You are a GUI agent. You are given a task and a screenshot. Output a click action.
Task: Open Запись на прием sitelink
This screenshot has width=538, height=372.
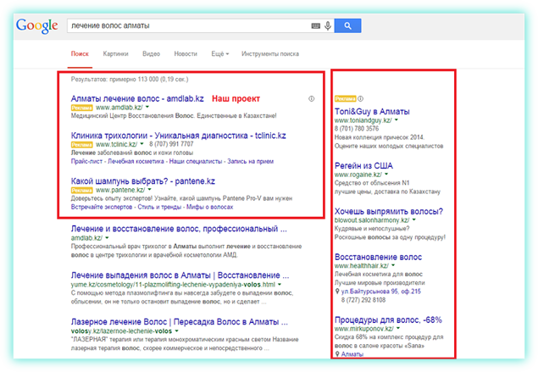pyautogui.click(x=251, y=161)
